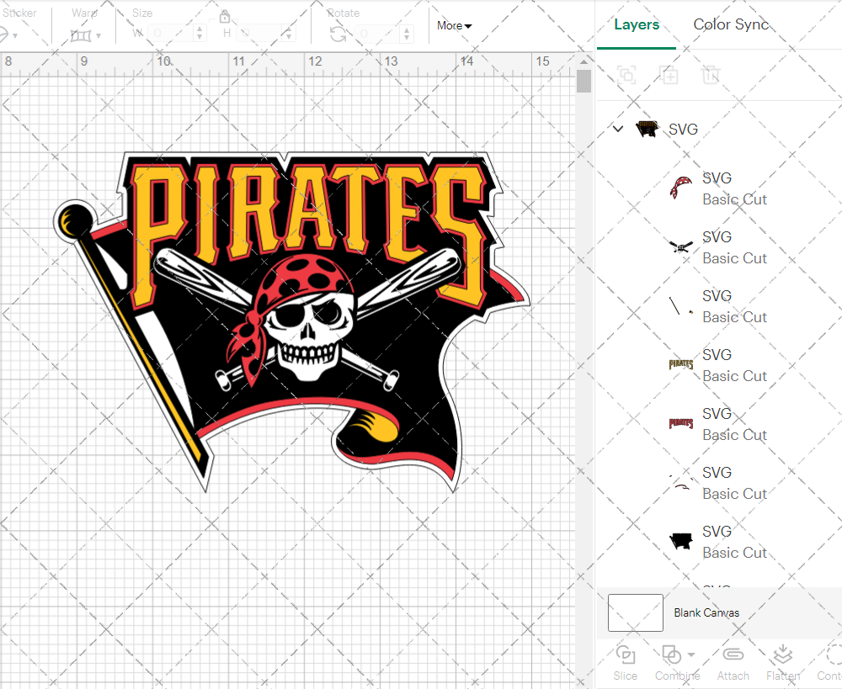Click the Flatten tool button
Image resolution: width=842 pixels, height=689 pixels.
tap(783, 663)
